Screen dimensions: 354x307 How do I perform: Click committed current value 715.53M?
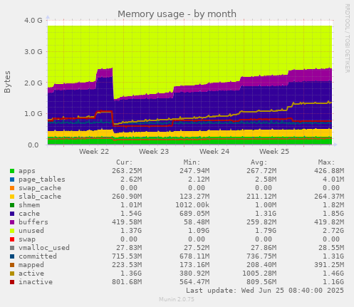coord(127,256)
